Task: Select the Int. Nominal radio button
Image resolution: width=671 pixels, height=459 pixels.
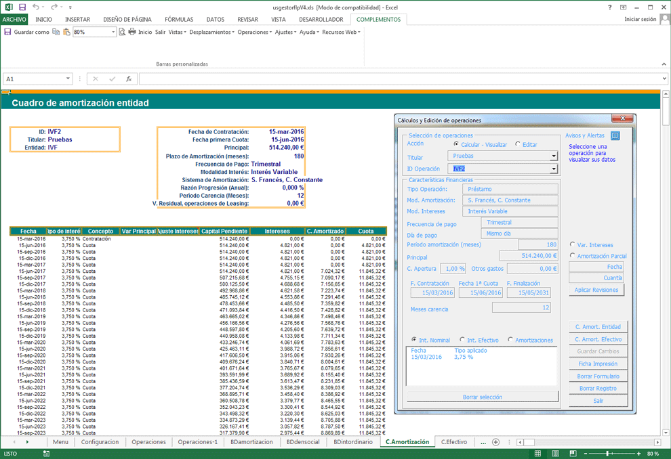Action: (x=414, y=340)
